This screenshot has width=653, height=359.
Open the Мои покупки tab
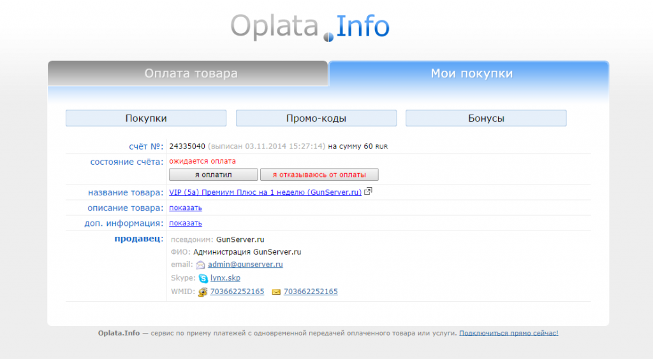pyautogui.click(x=471, y=74)
